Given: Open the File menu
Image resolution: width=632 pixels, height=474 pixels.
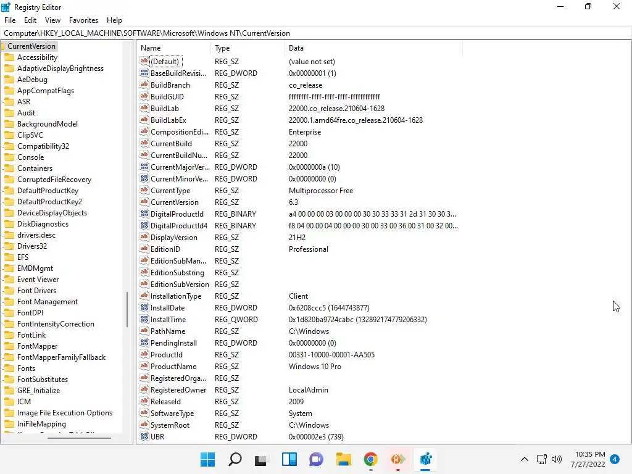Looking at the screenshot, I should 10,20.
